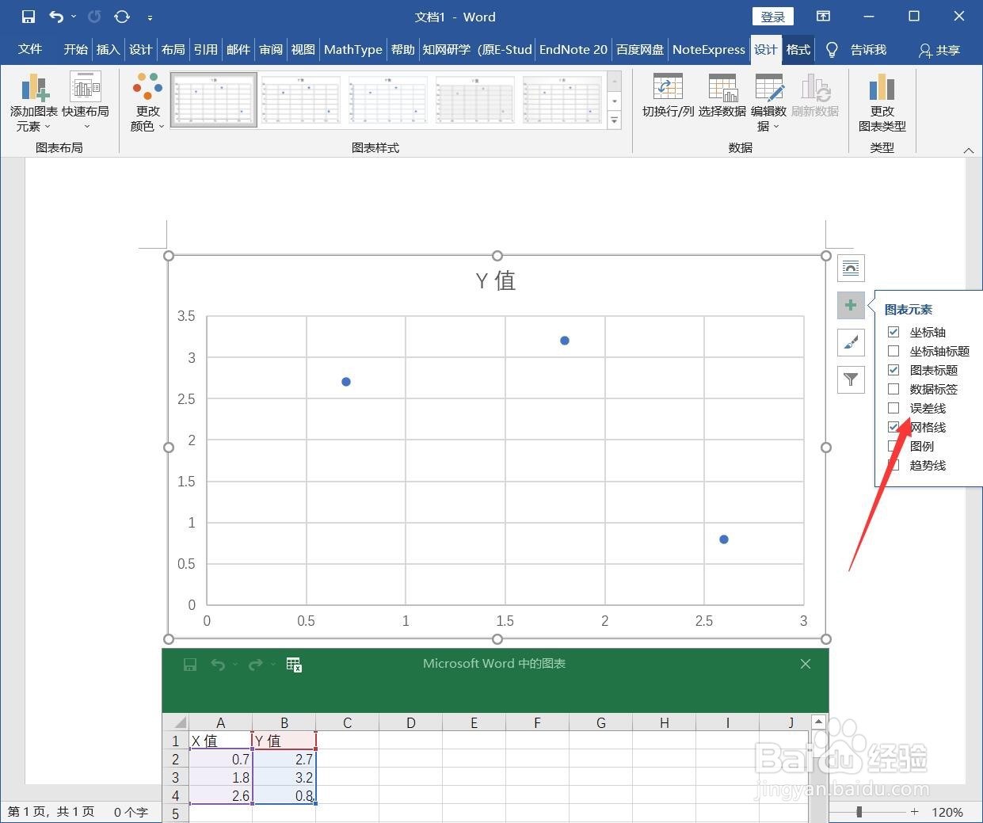
Task: Select the fifth chart style thumbnail
Action: tap(562, 100)
